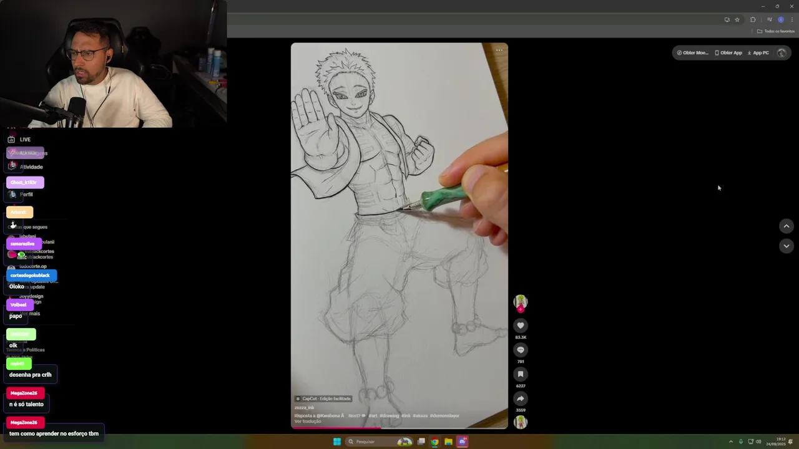This screenshot has width=799, height=449.
Task: Go to the previous video with up chevron
Action: pyautogui.click(x=787, y=226)
